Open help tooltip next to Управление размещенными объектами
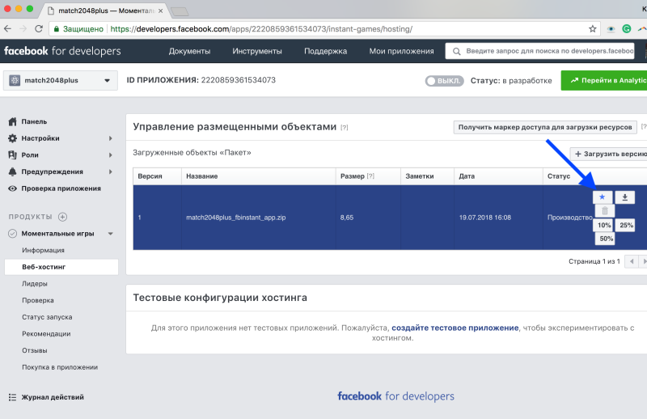 [x=345, y=128]
